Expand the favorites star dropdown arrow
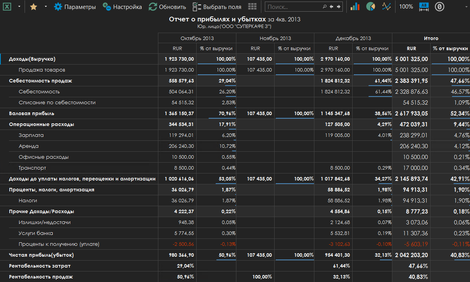The width and height of the screenshot is (470, 282). coord(46,7)
